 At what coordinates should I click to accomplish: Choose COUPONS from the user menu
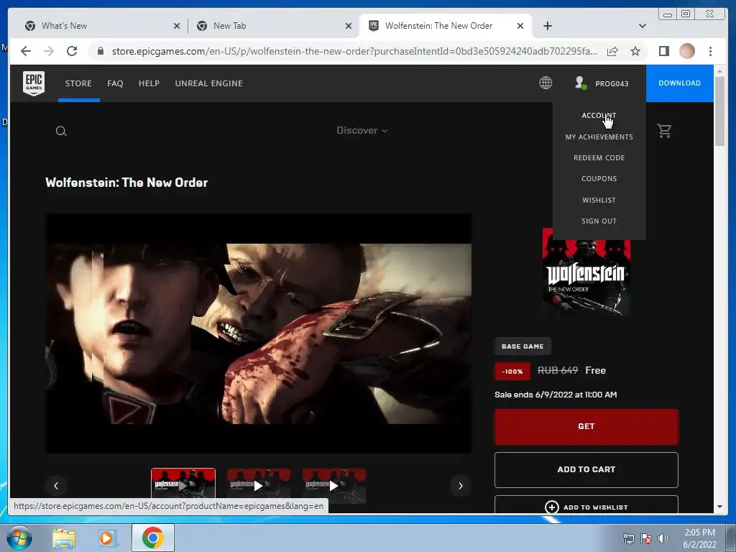[x=599, y=179]
